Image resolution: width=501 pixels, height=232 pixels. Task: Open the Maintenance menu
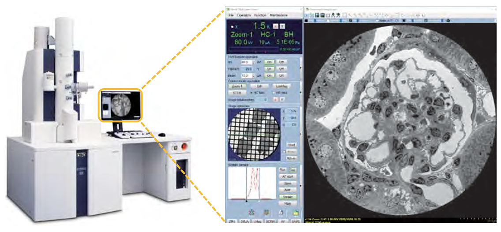click(279, 15)
